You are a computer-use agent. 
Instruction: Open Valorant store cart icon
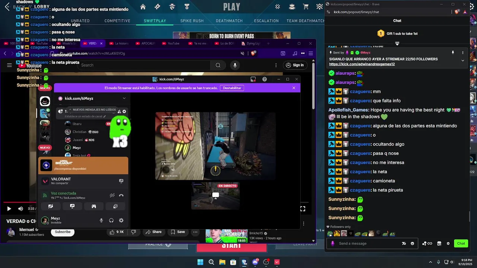pyautogui.click(x=306, y=7)
